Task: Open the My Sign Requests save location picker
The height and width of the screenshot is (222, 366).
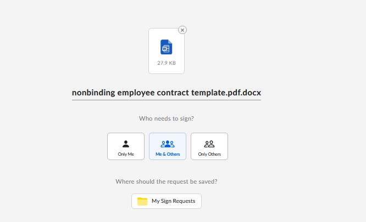Action: (167, 201)
